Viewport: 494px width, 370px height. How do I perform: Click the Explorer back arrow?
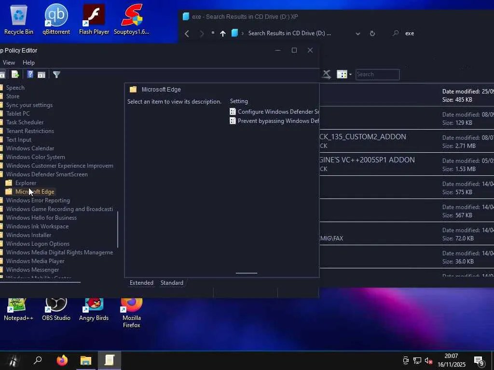pyautogui.click(x=187, y=33)
